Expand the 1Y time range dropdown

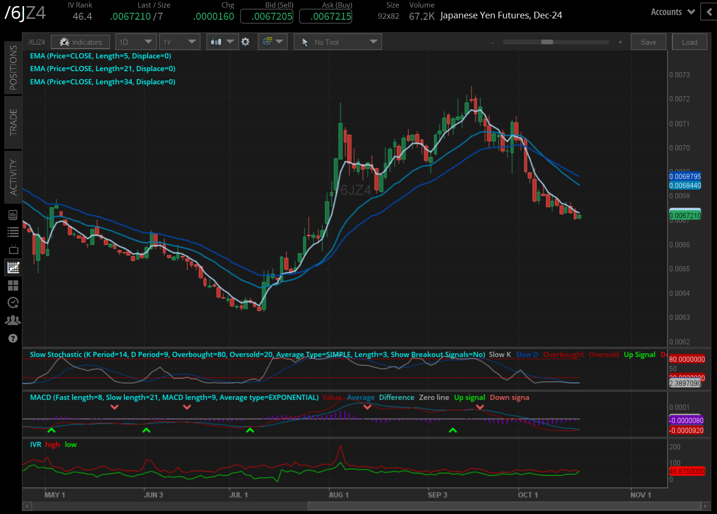tap(180, 42)
